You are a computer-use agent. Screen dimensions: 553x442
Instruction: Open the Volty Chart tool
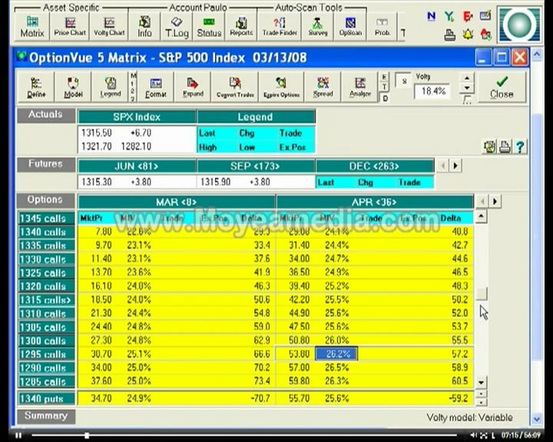109,26
